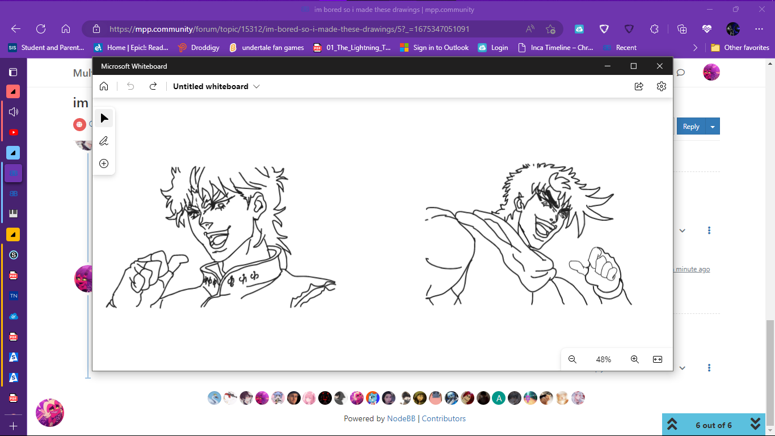Open the Droddigy bookmark
775x436 pixels.
[199, 48]
